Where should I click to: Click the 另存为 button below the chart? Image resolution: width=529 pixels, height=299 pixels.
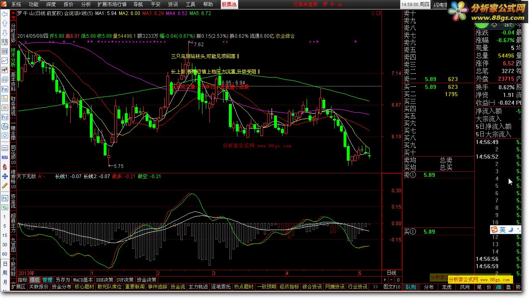[63, 280]
